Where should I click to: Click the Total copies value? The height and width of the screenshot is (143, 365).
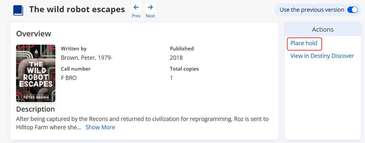point(171,78)
